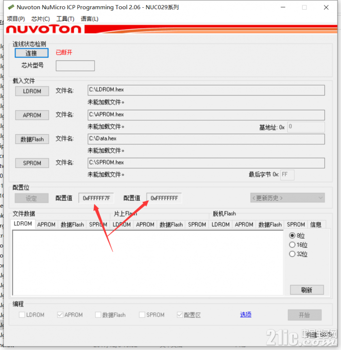Select the 32位 radio button
The image size is (341, 350).
pos(292,254)
